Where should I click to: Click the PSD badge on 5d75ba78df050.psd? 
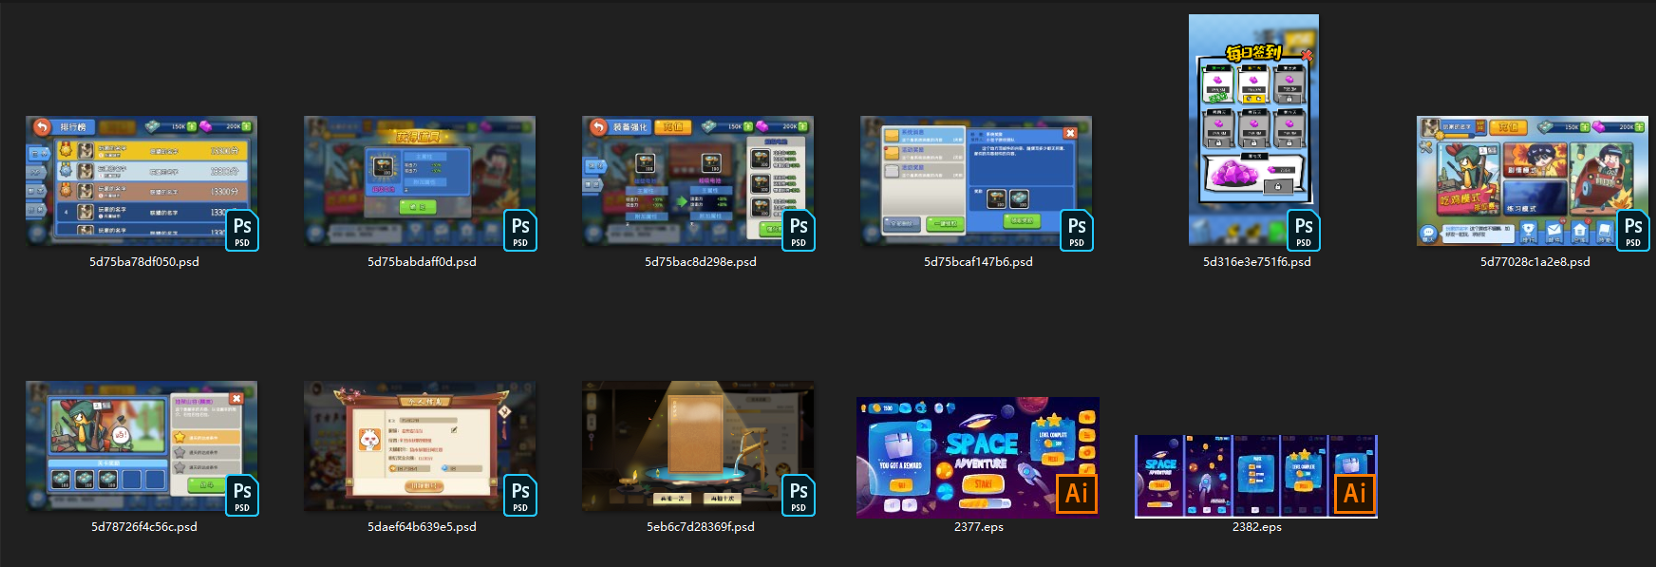click(x=242, y=231)
